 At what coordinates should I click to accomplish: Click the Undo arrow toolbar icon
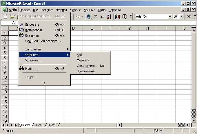[78, 16]
